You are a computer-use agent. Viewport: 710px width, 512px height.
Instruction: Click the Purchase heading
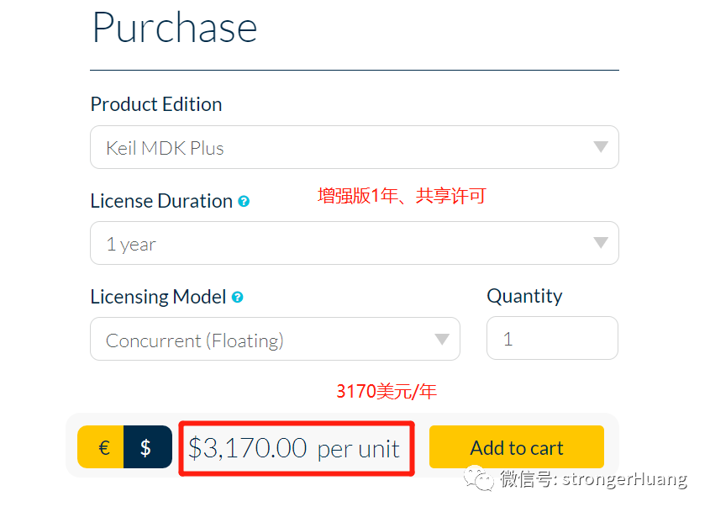click(174, 28)
